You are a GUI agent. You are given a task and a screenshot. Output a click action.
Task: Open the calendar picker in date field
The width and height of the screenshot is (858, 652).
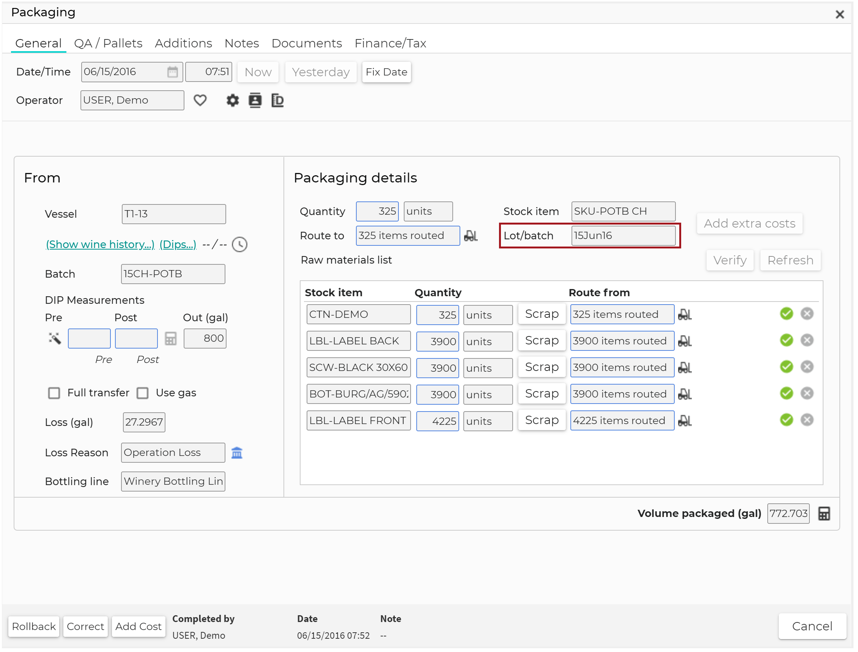(173, 72)
